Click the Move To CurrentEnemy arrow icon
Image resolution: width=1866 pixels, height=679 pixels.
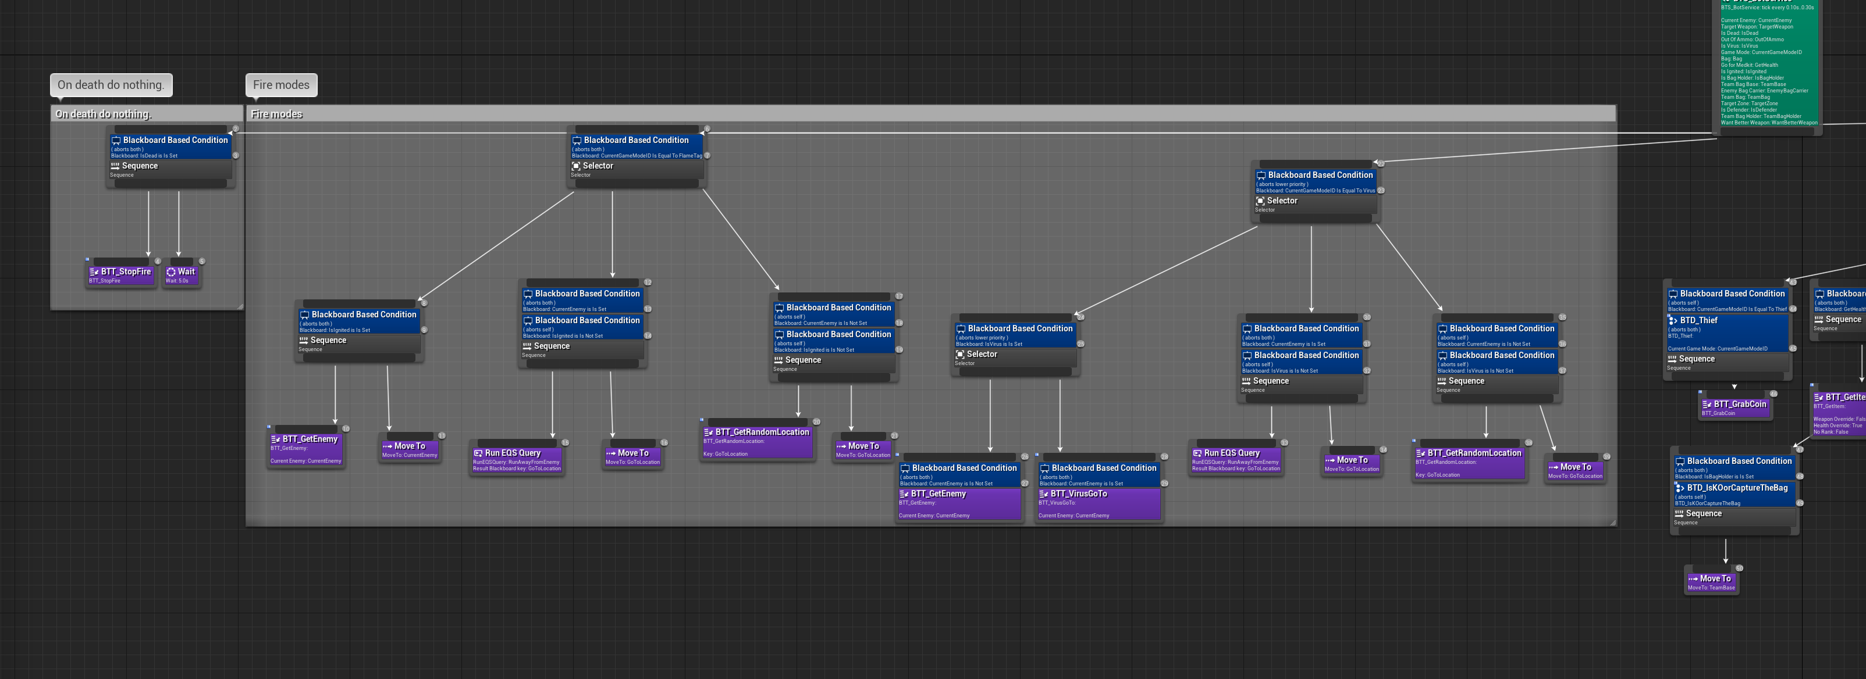pyautogui.click(x=388, y=446)
